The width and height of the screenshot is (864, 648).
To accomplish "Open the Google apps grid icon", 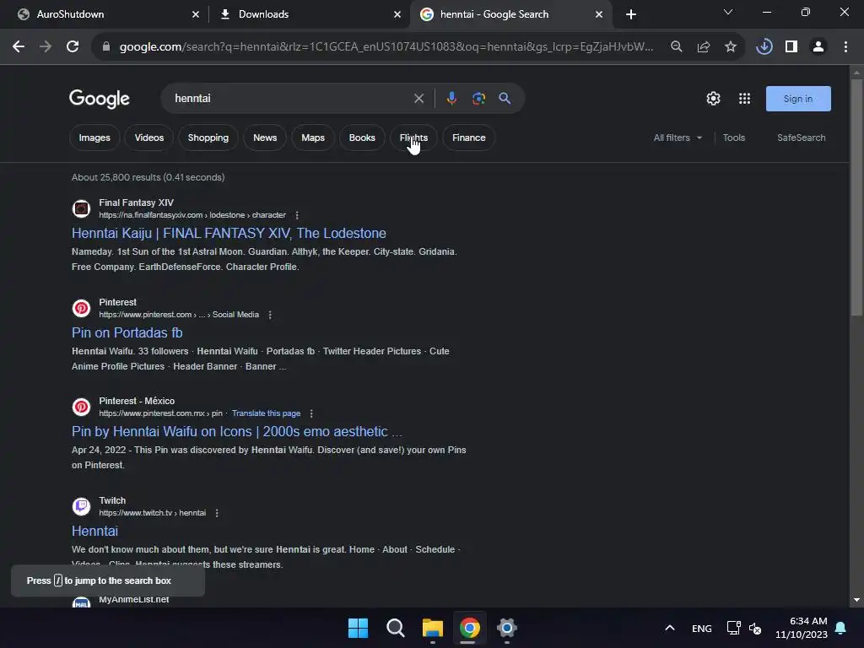I will [x=744, y=99].
